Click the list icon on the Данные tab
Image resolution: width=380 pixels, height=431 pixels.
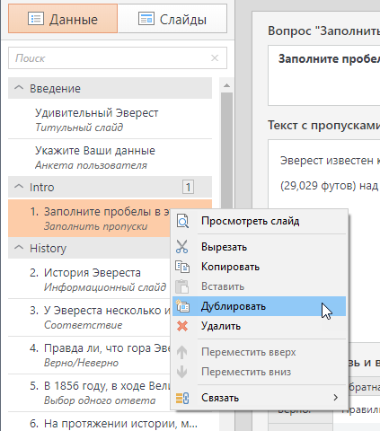tap(36, 19)
